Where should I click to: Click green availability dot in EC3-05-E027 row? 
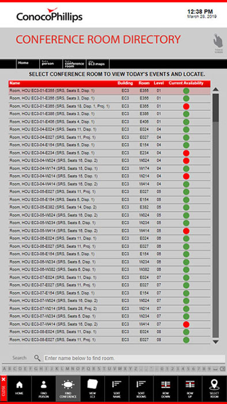click(x=186, y=192)
